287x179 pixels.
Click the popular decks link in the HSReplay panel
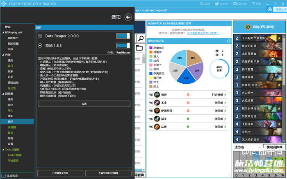[x=202, y=33]
